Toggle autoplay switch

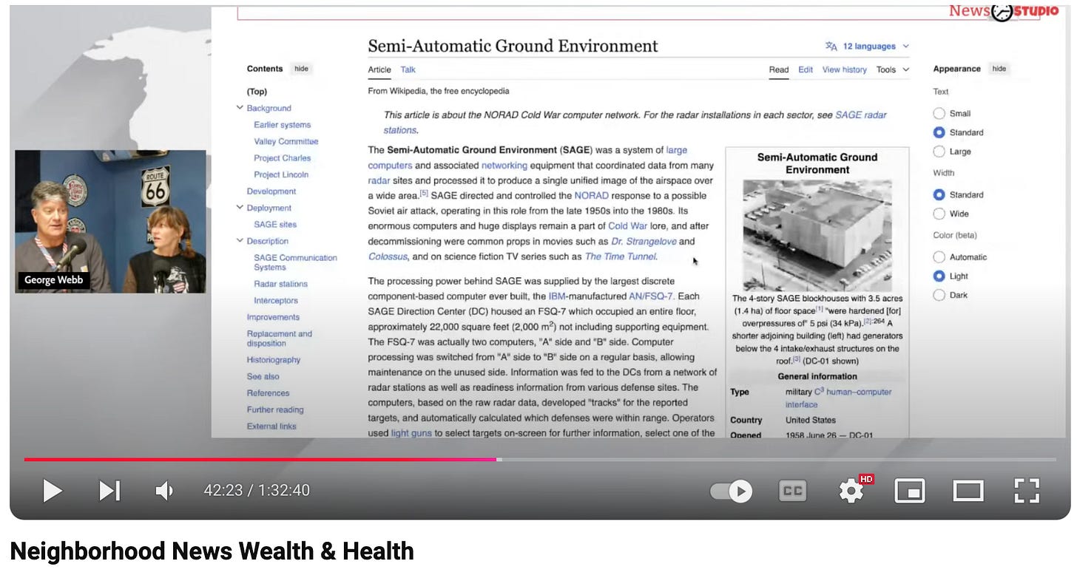(731, 491)
